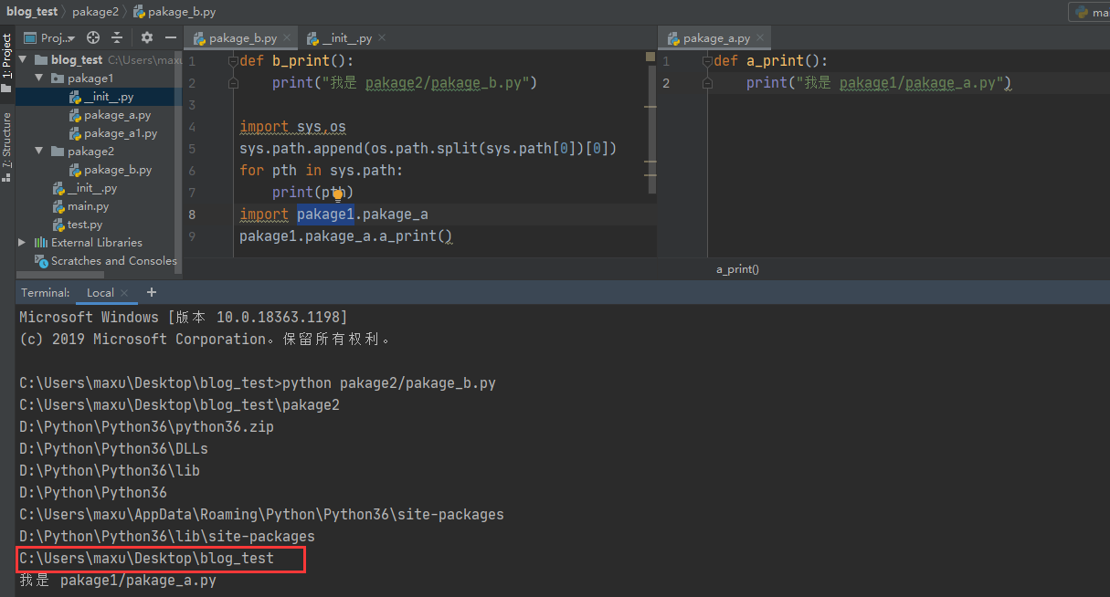Click terminal path 'C:\Users\maxu\Desktop\blog_test\pakage2'
The image size is (1110, 597).
179,405
